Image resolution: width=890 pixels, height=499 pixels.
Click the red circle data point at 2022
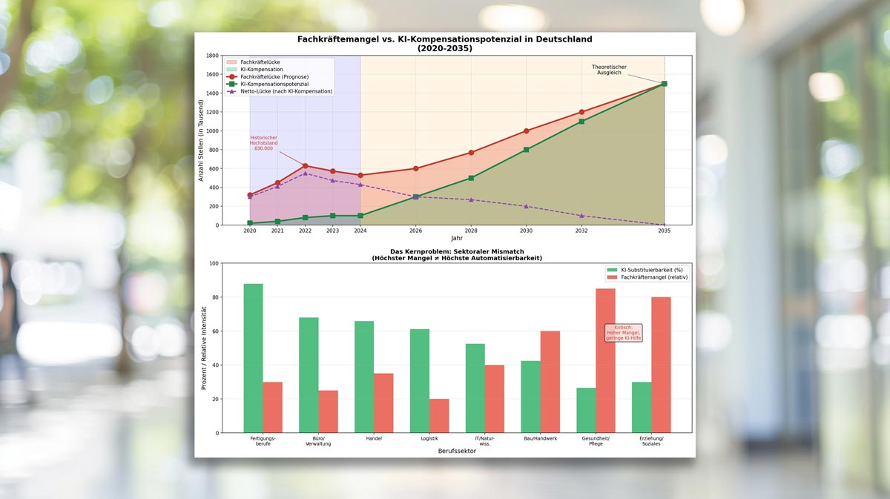[x=305, y=166]
